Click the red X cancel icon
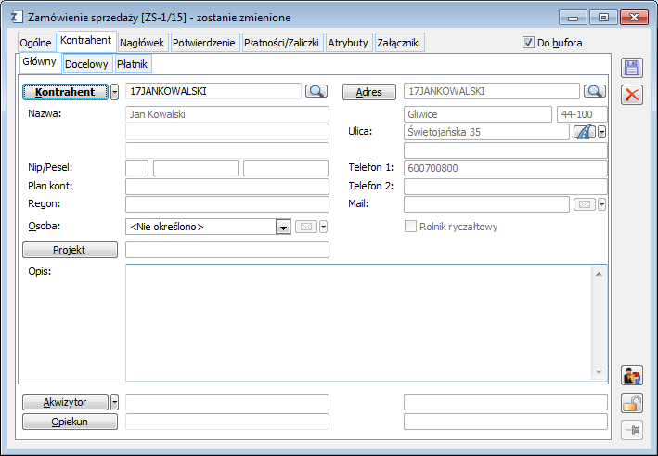Image resolution: width=658 pixels, height=456 pixels. click(632, 95)
